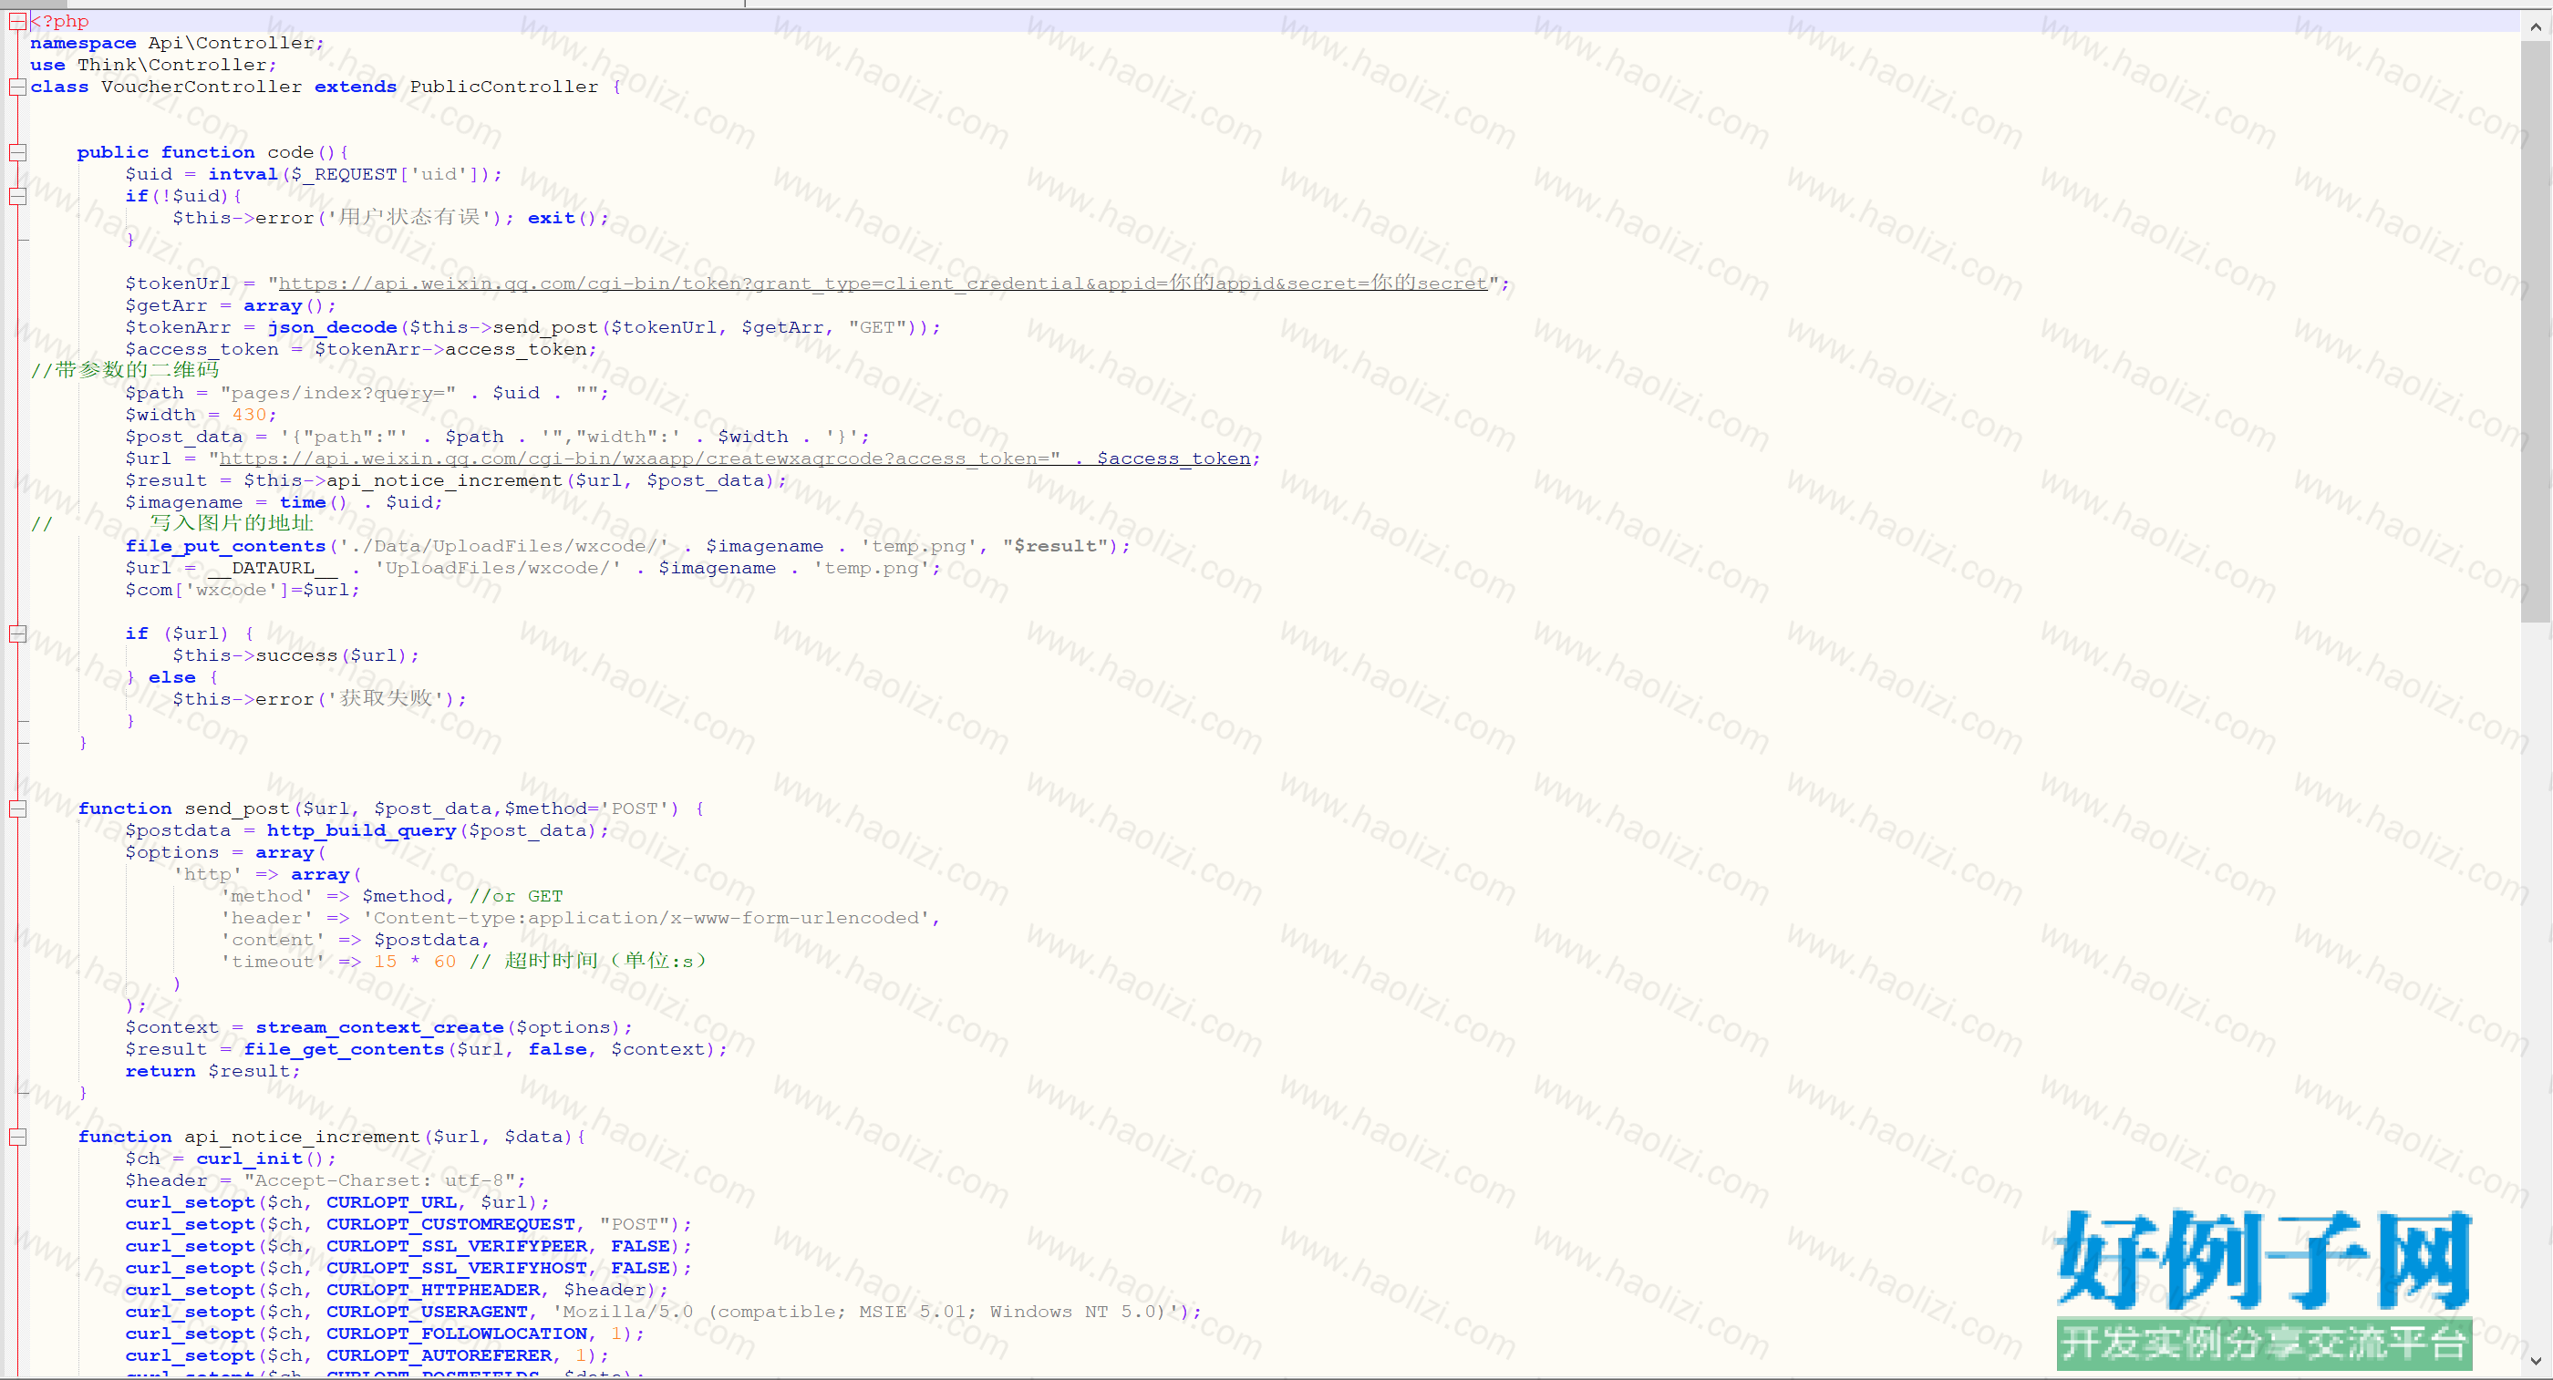The image size is (2553, 1380).
Task: Click the CURLOPT_URL curl_setopt line
Action: [x=337, y=1202]
